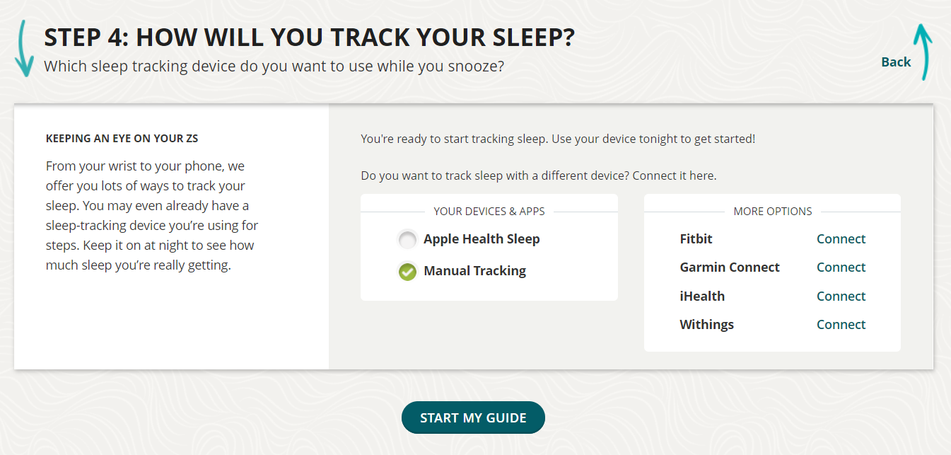Viewport: 951px width, 455px height.
Task: Click the Withings device name
Action: pos(706,324)
